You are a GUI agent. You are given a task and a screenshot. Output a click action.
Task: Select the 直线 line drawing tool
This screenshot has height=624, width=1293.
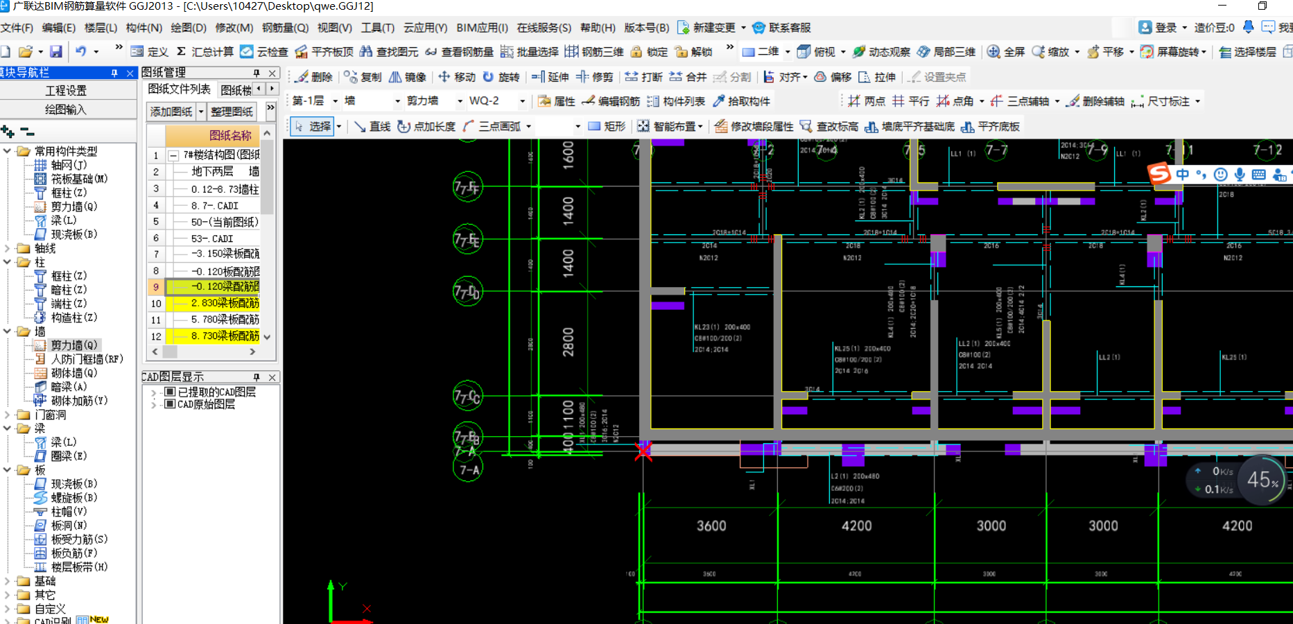click(372, 126)
